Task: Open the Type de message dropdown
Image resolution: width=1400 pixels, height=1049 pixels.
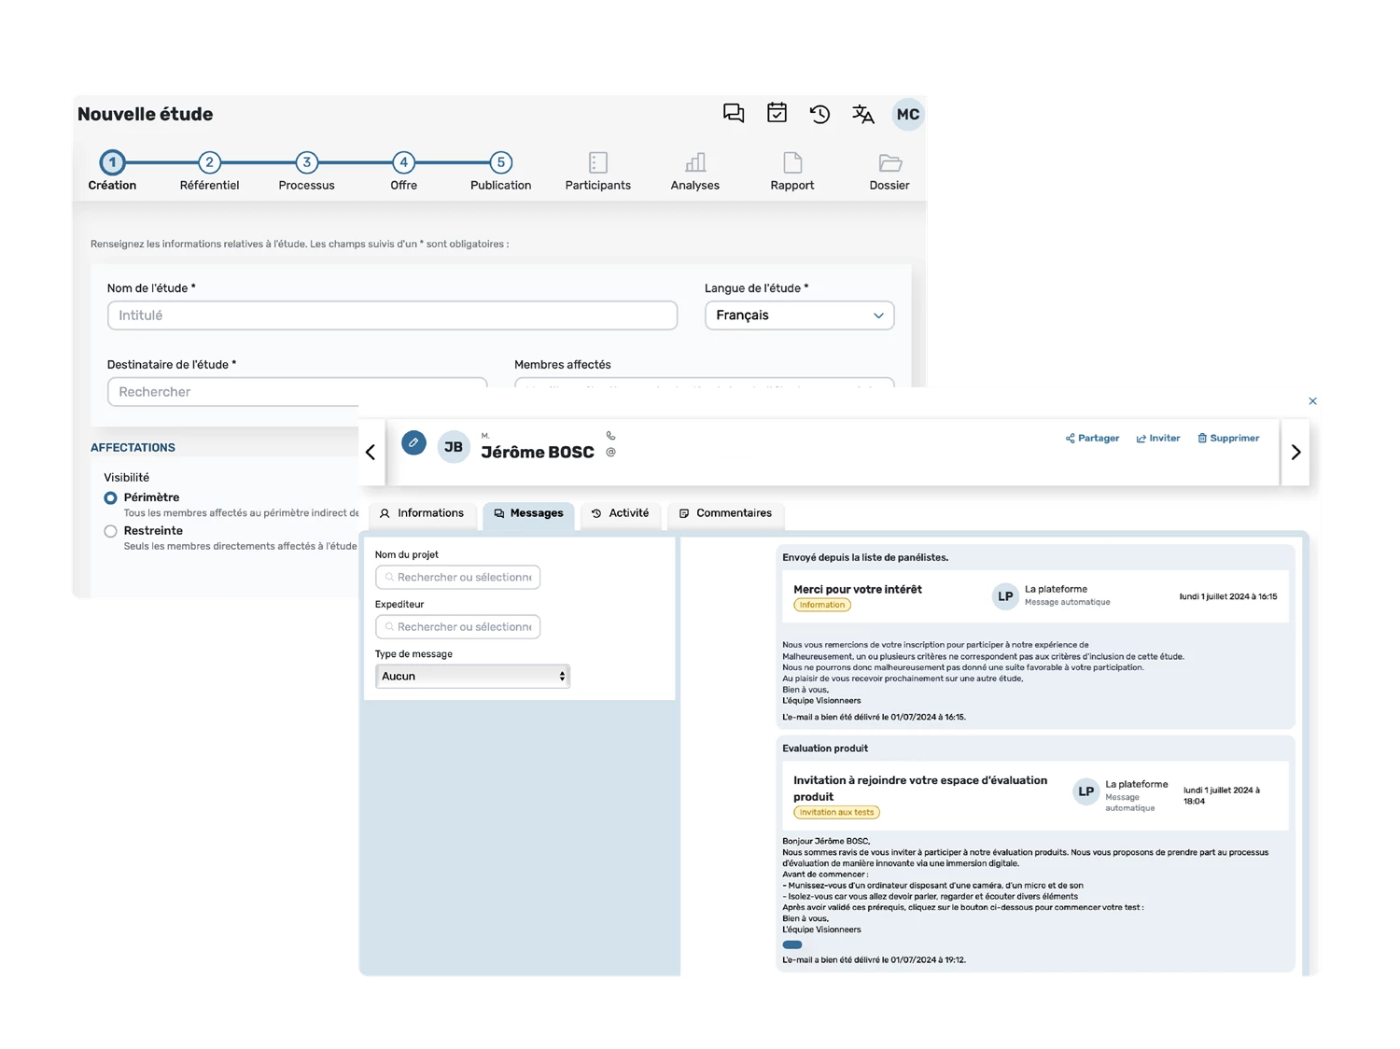Action: click(x=472, y=677)
